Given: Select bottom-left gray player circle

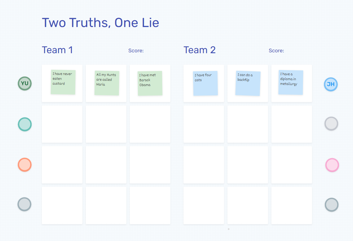Looking at the screenshot, I should tap(24, 204).
